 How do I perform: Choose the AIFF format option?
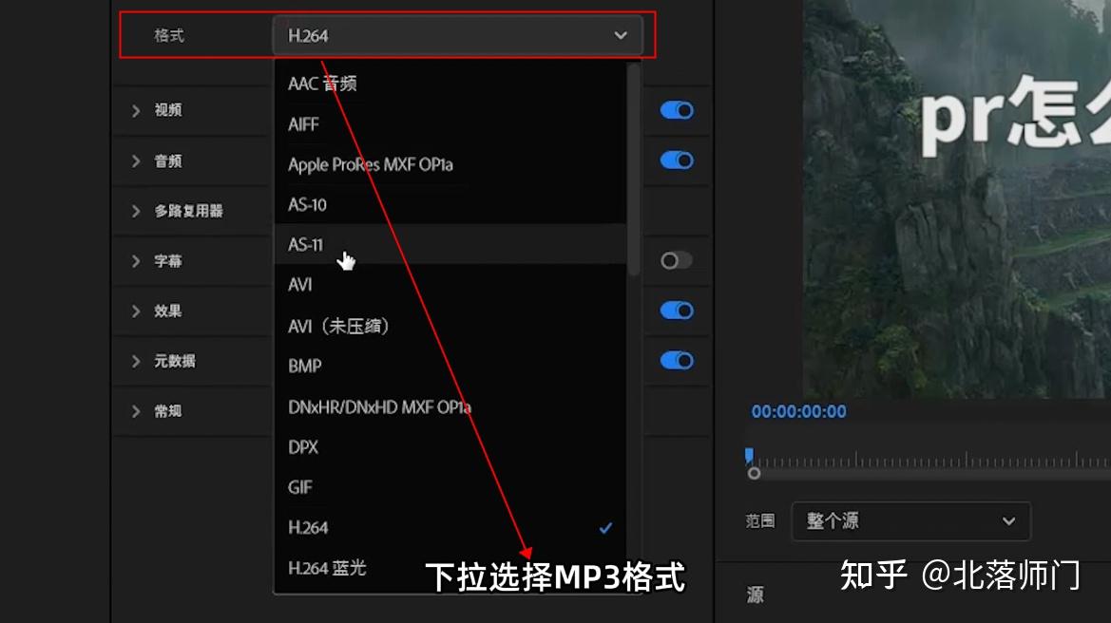(302, 124)
